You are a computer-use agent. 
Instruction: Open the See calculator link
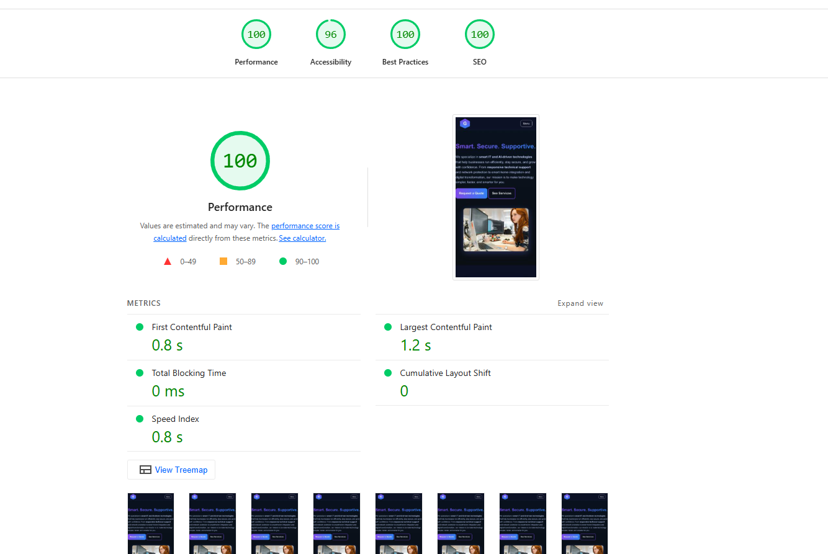[x=302, y=238]
